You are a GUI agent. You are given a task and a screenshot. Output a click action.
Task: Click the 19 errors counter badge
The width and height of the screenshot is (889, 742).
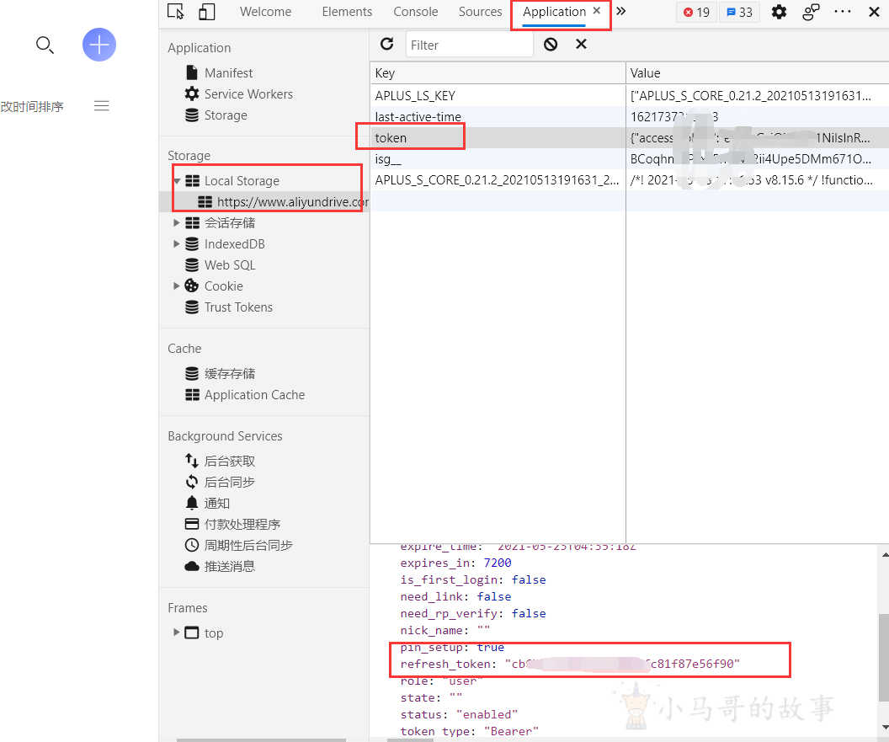point(696,13)
